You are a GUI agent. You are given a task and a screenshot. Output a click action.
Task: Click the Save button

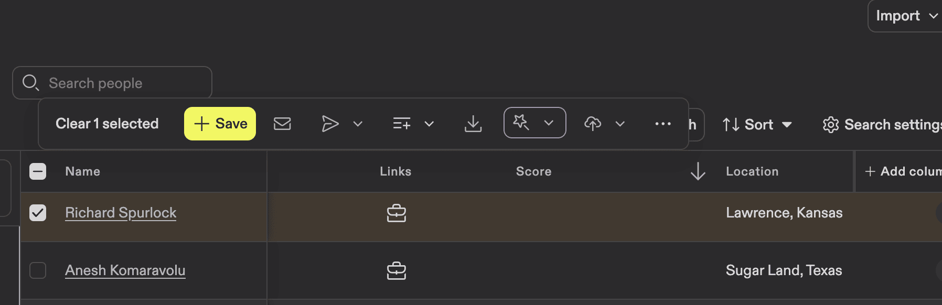tap(220, 124)
